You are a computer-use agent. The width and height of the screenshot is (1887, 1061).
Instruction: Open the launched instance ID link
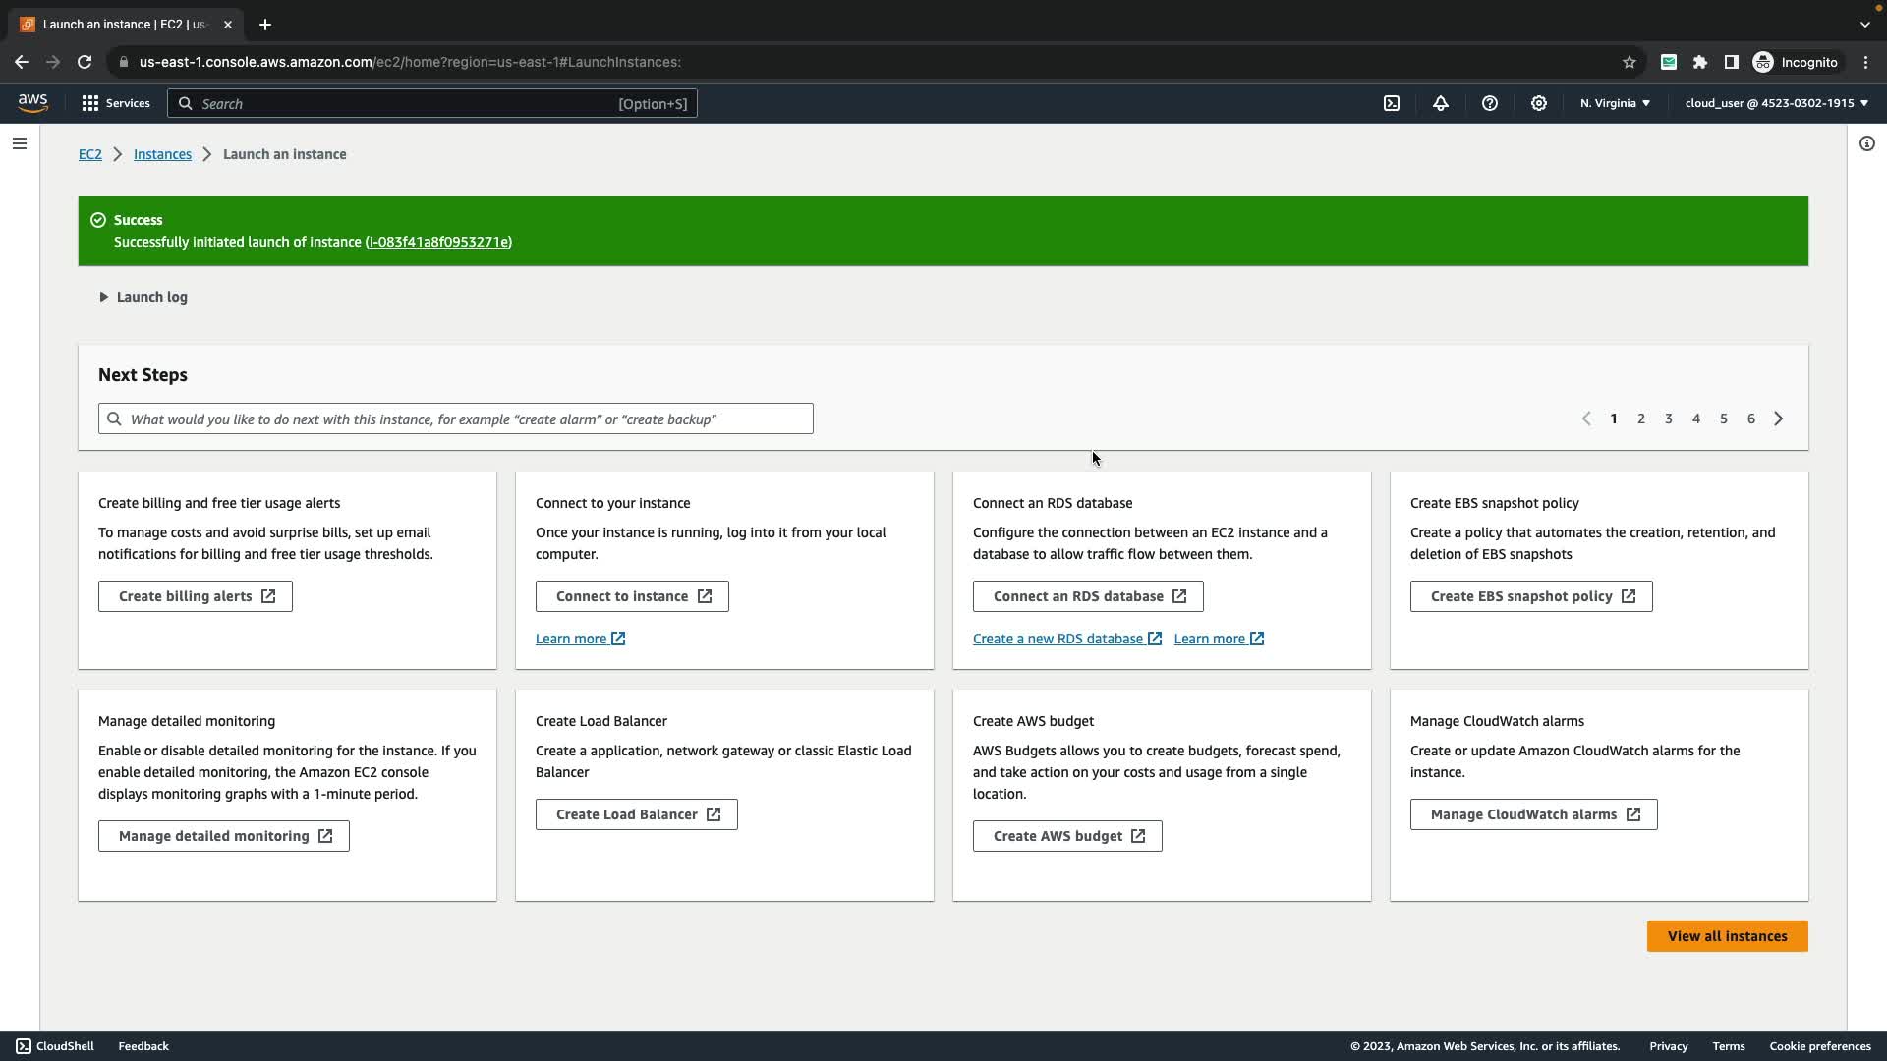point(438,242)
